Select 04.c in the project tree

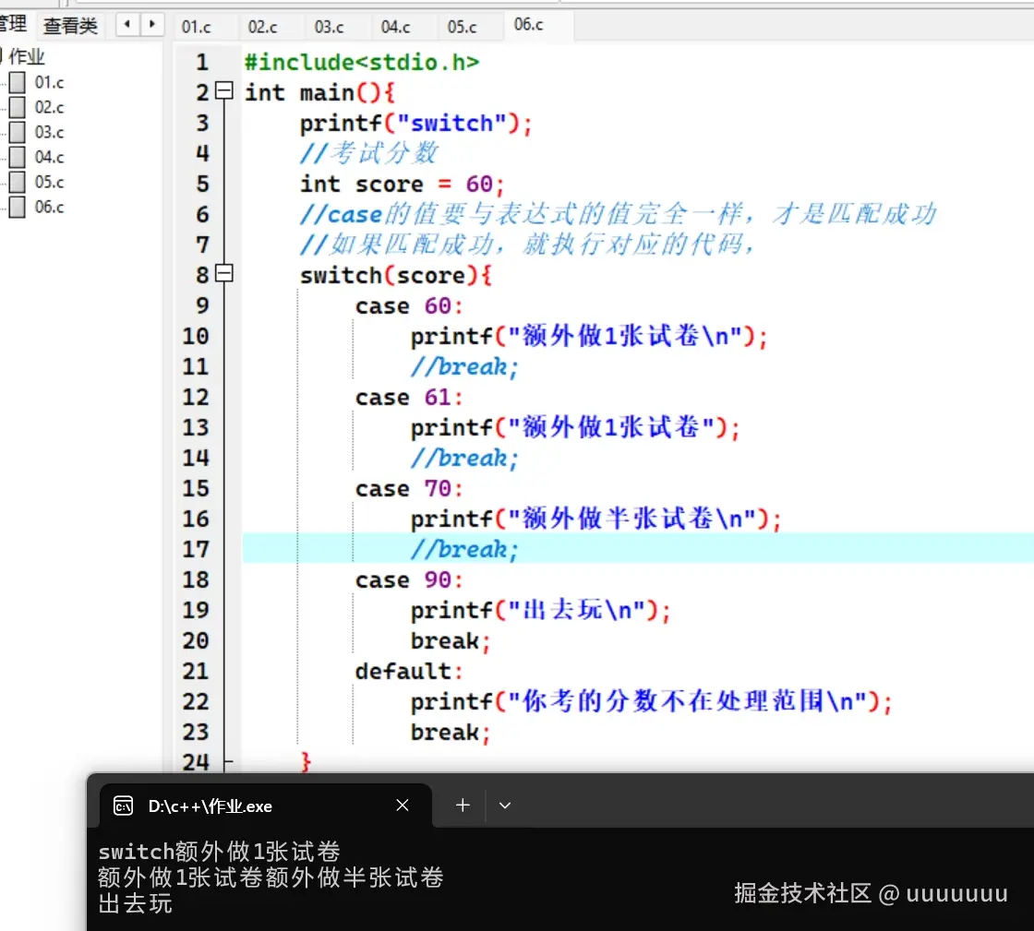[50, 158]
